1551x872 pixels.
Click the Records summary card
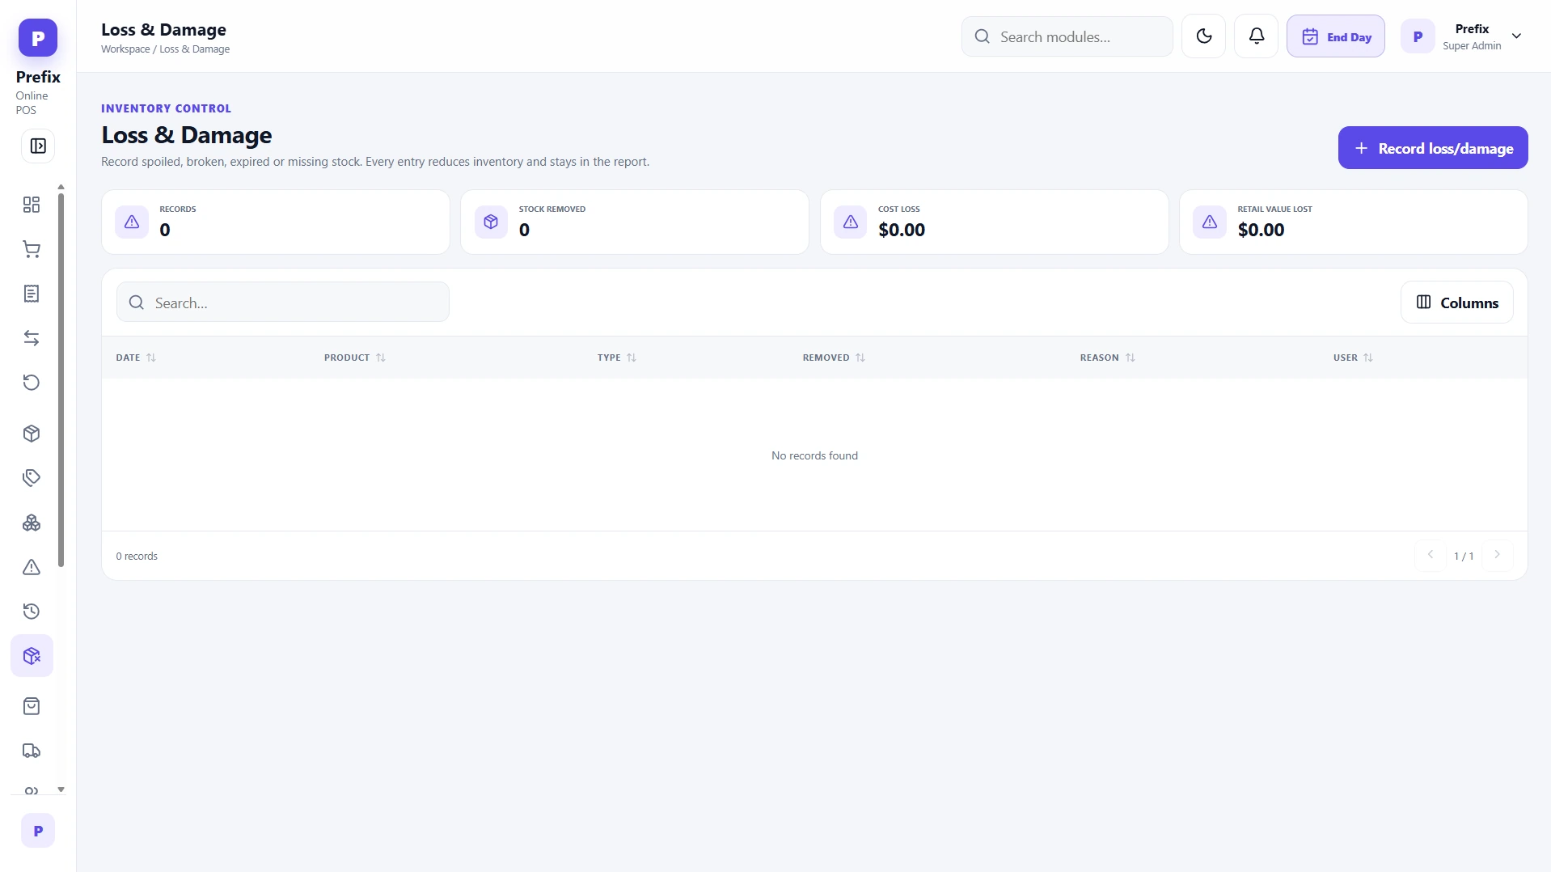pyautogui.click(x=276, y=222)
